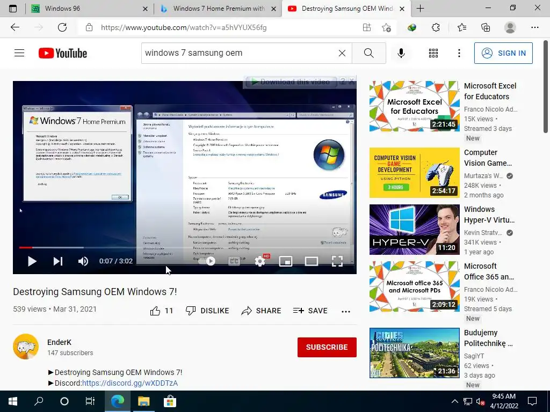Open more actions ellipsis under video
This screenshot has height=412, width=550.
pos(346,311)
